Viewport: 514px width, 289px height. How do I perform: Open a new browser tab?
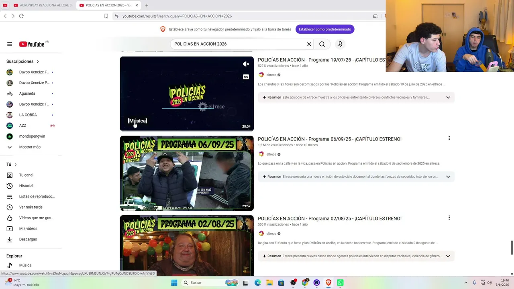click(147, 5)
